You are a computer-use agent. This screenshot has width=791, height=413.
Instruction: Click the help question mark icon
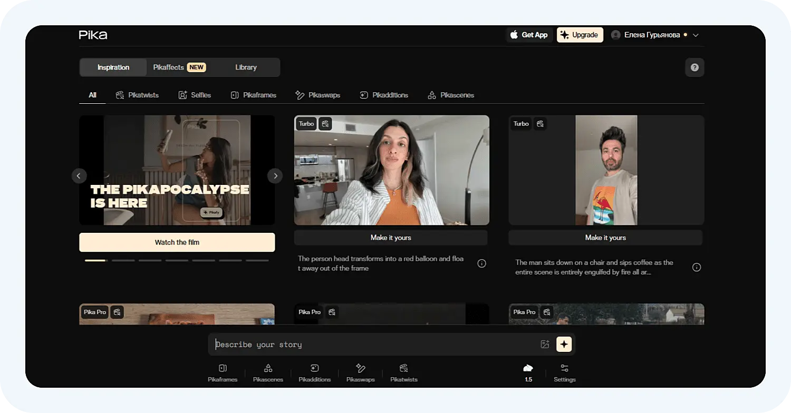[x=694, y=67]
